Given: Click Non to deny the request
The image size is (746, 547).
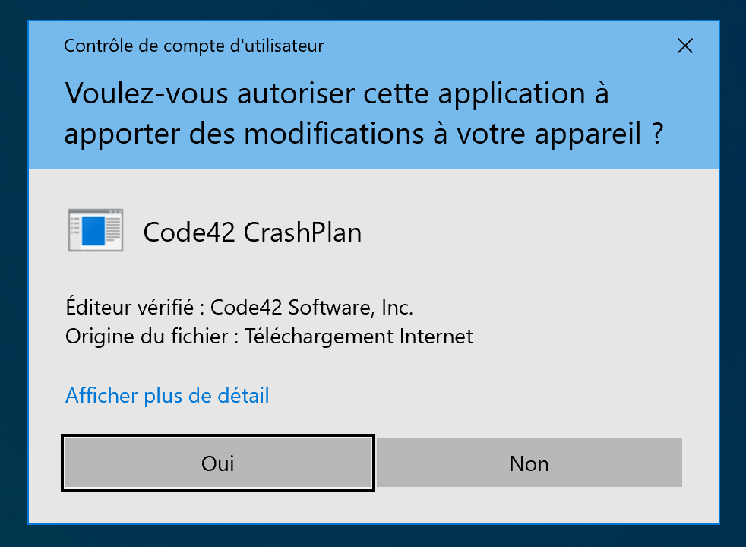Looking at the screenshot, I should click(x=529, y=463).
